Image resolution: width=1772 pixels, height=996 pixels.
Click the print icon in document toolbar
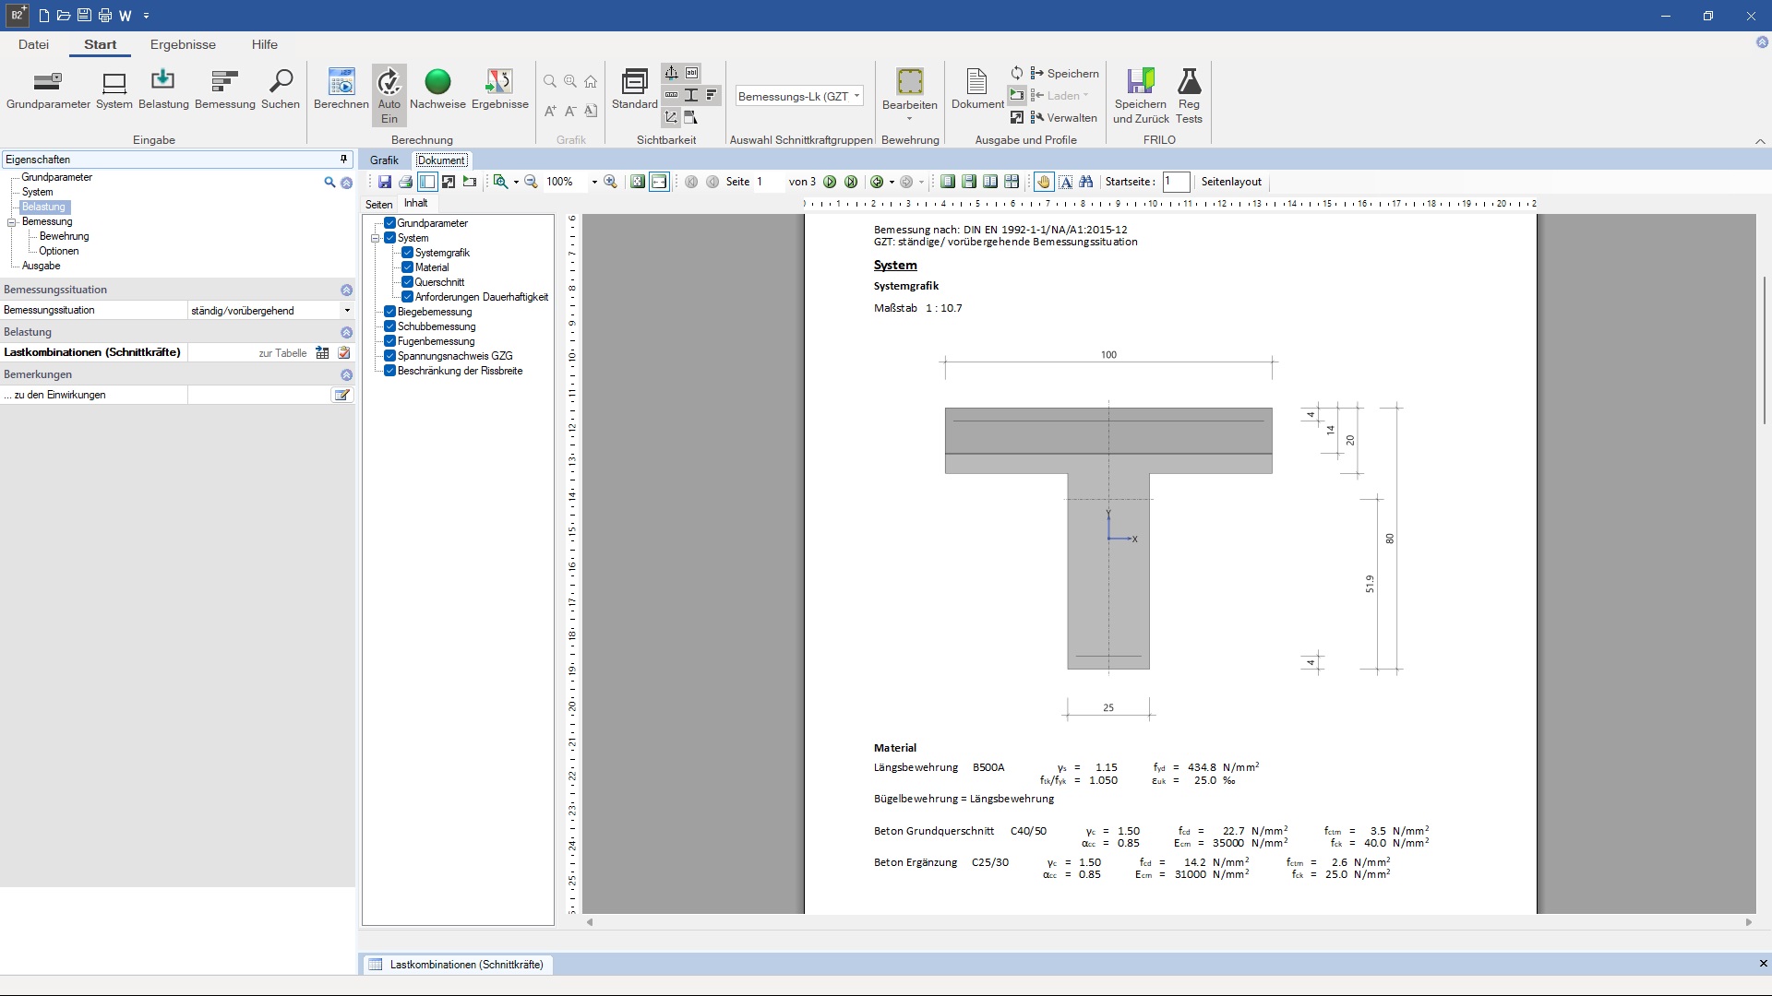tap(405, 182)
